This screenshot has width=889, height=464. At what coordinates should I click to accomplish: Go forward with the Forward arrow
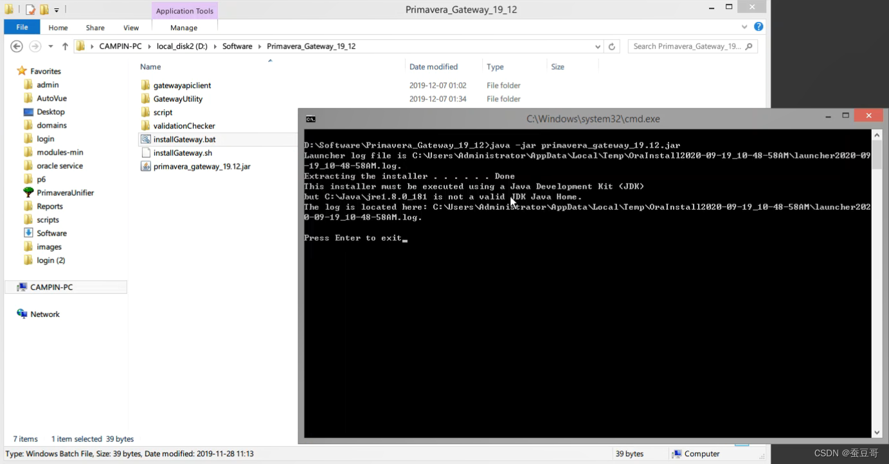(35, 46)
